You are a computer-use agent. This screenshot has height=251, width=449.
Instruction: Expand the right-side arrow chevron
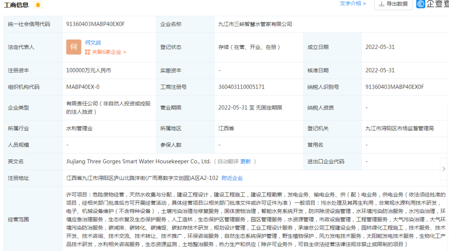pyautogui.click(x=444, y=169)
